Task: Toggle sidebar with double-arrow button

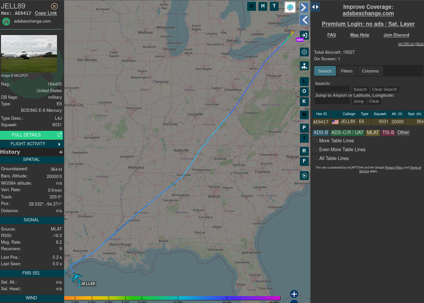Action: pos(315,7)
